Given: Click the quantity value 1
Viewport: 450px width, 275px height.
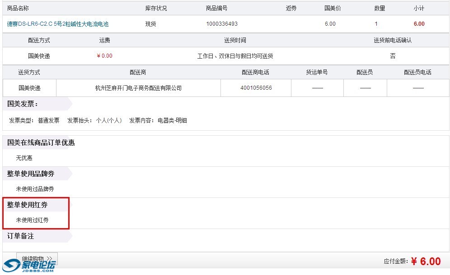Looking at the screenshot, I should coord(376,24).
